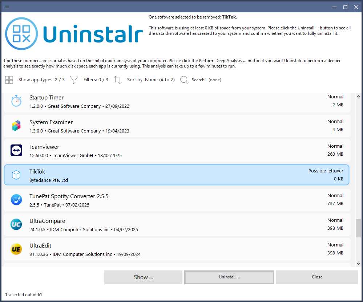Open Show app types: 2 / 3
This screenshot has height=302, width=363.
(41, 80)
